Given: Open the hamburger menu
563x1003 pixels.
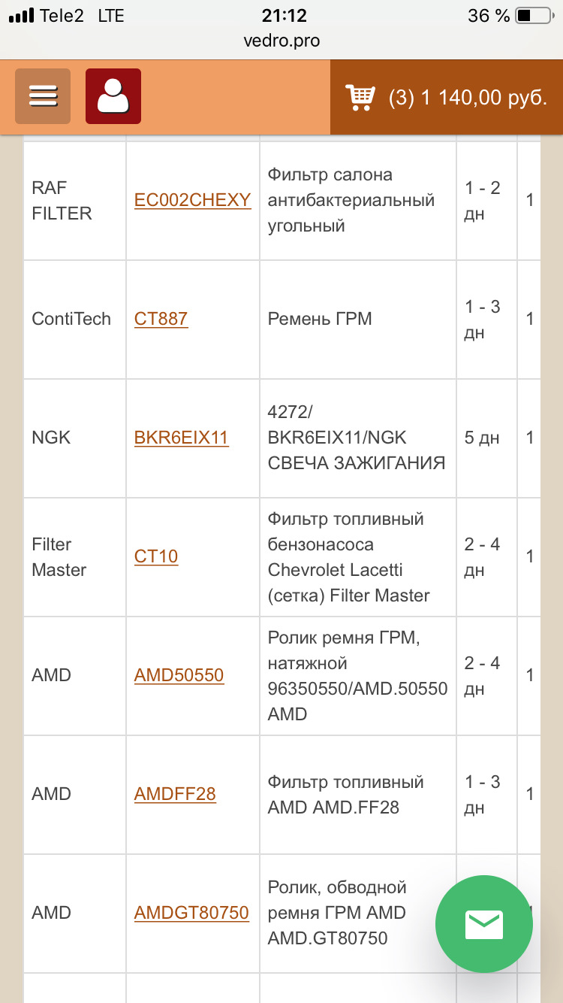Looking at the screenshot, I should coord(43,96).
